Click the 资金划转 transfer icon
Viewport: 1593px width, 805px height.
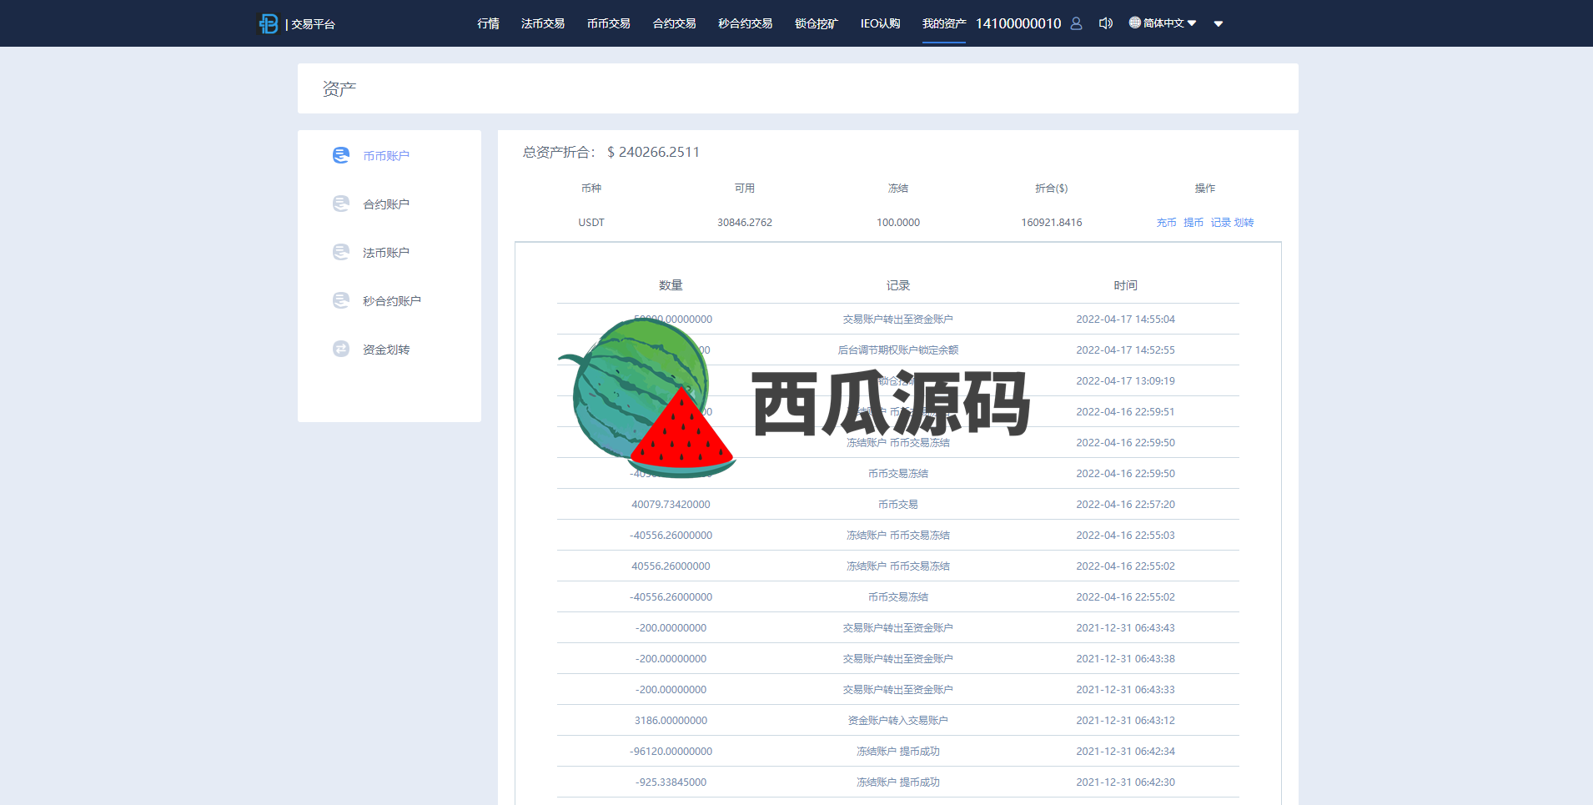tap(341, 349)
